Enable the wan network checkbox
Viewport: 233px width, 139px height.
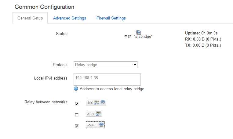tap(77, 115)
